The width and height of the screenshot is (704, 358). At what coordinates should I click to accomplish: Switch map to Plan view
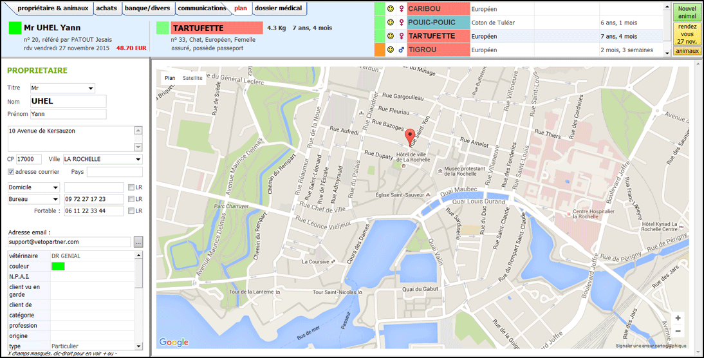(x=170, y=78)
